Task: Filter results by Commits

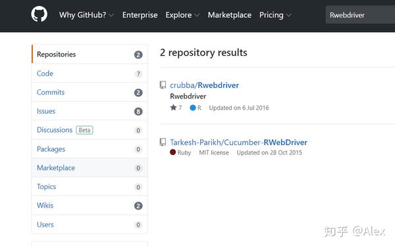Action: click(90, 92)
